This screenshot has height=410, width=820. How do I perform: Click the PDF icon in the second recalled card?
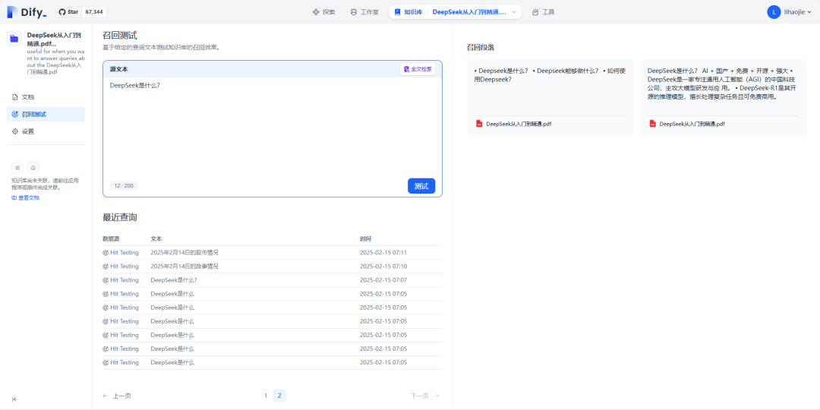tap(653, 124)
